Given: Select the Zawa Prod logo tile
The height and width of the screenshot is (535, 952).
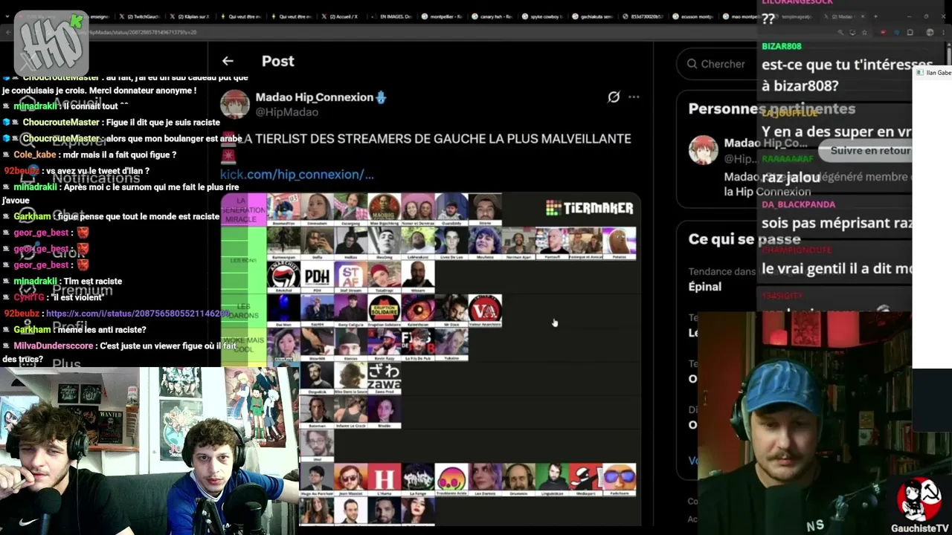Looking at the screenshot, I should (385, 377).
